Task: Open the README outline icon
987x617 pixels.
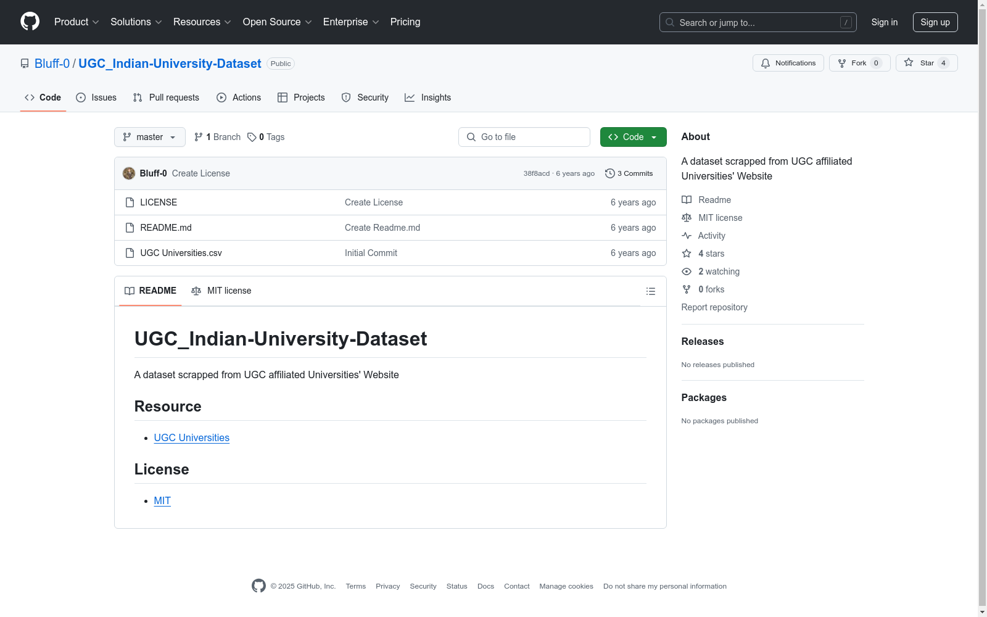Action: click(650, 291)
